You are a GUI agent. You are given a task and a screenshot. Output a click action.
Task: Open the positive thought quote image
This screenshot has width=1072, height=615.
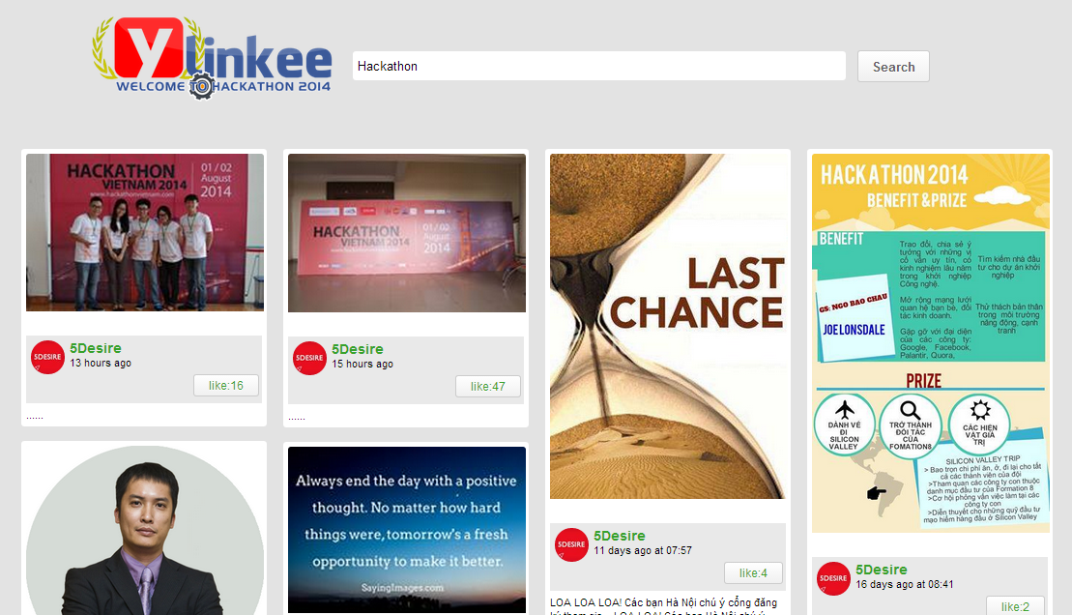tap(407, 530)
